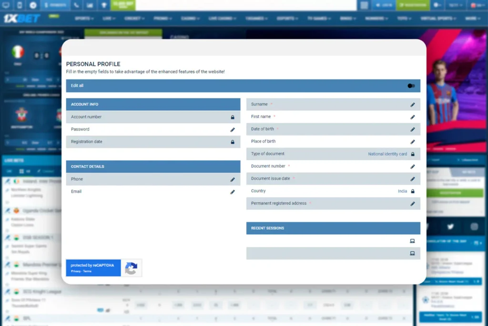Image resolution: width=488 pixels, height=326 pixels.
Task: Click pencil icon for Document issue date
Action: pos(413,179)
